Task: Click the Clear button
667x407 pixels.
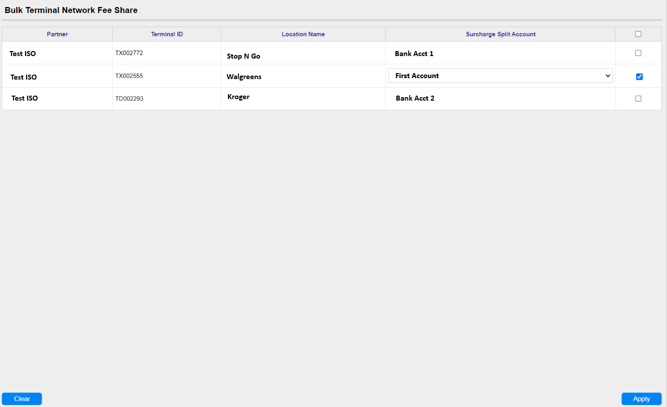Action: (x=22, y=399)
